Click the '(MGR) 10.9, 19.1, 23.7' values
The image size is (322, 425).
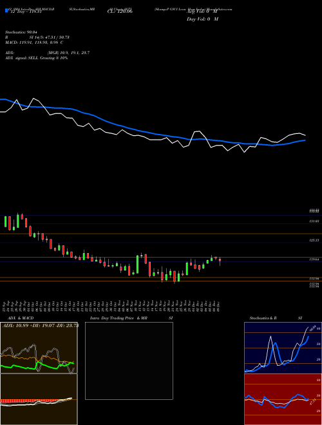68,53
